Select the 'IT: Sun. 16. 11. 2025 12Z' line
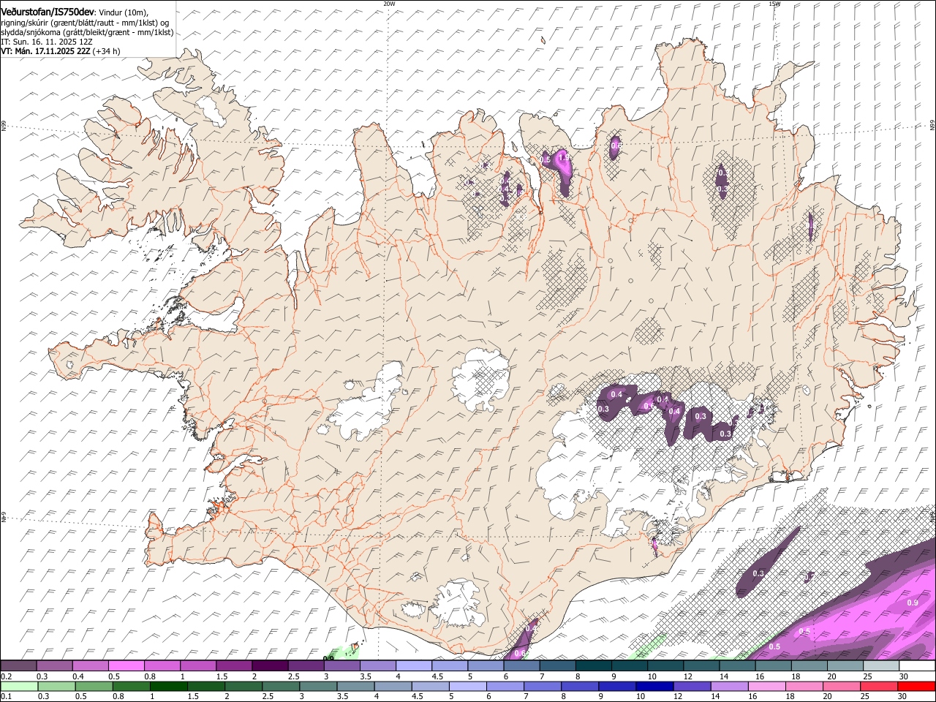This screenshot has width=936, height=702. click(x=47, y=42)
